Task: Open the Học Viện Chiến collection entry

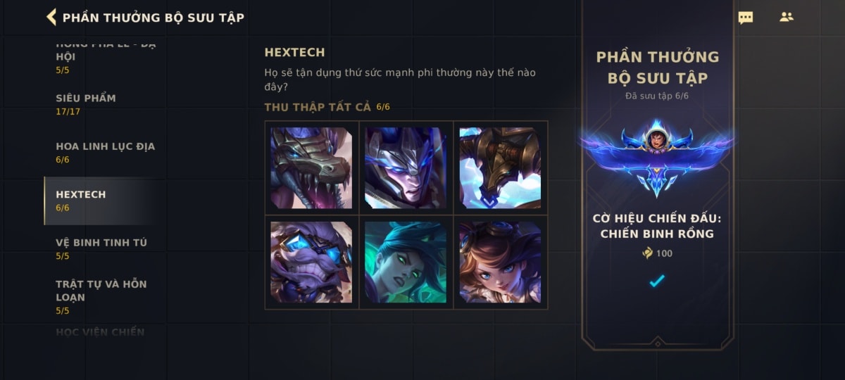Action: pos(100,332)
